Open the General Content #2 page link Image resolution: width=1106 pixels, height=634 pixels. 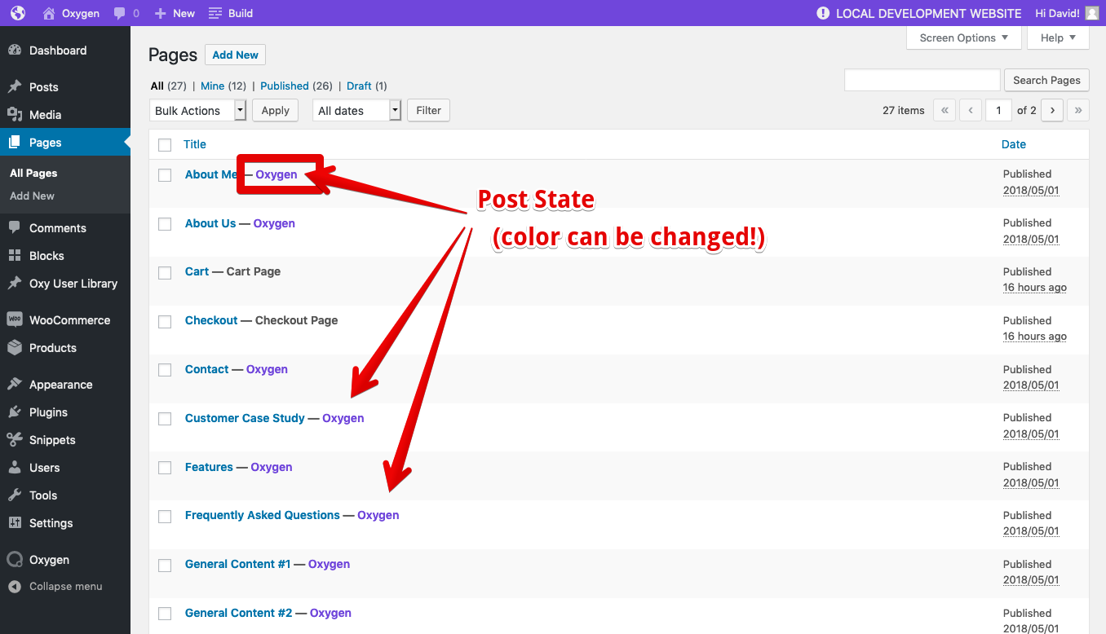click(238, 613)
